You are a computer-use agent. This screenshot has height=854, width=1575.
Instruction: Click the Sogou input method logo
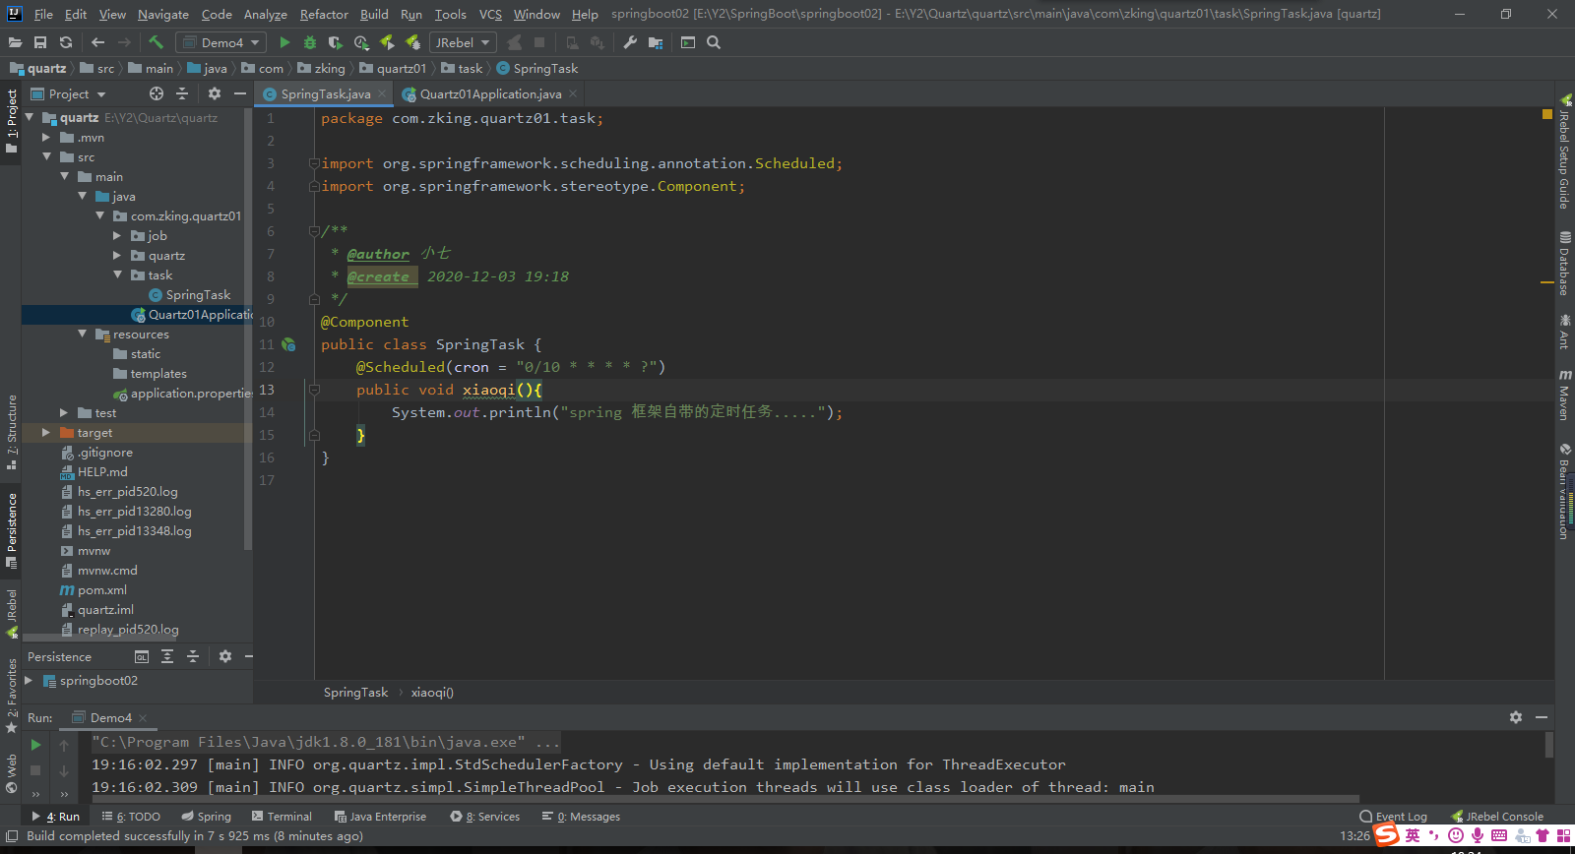1387,835
